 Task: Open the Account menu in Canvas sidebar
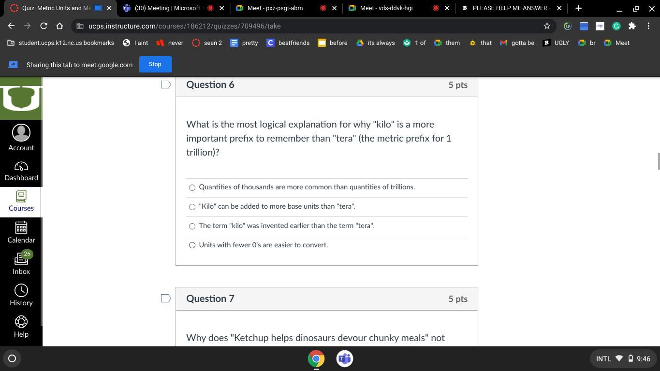click(x=21, y=138)
